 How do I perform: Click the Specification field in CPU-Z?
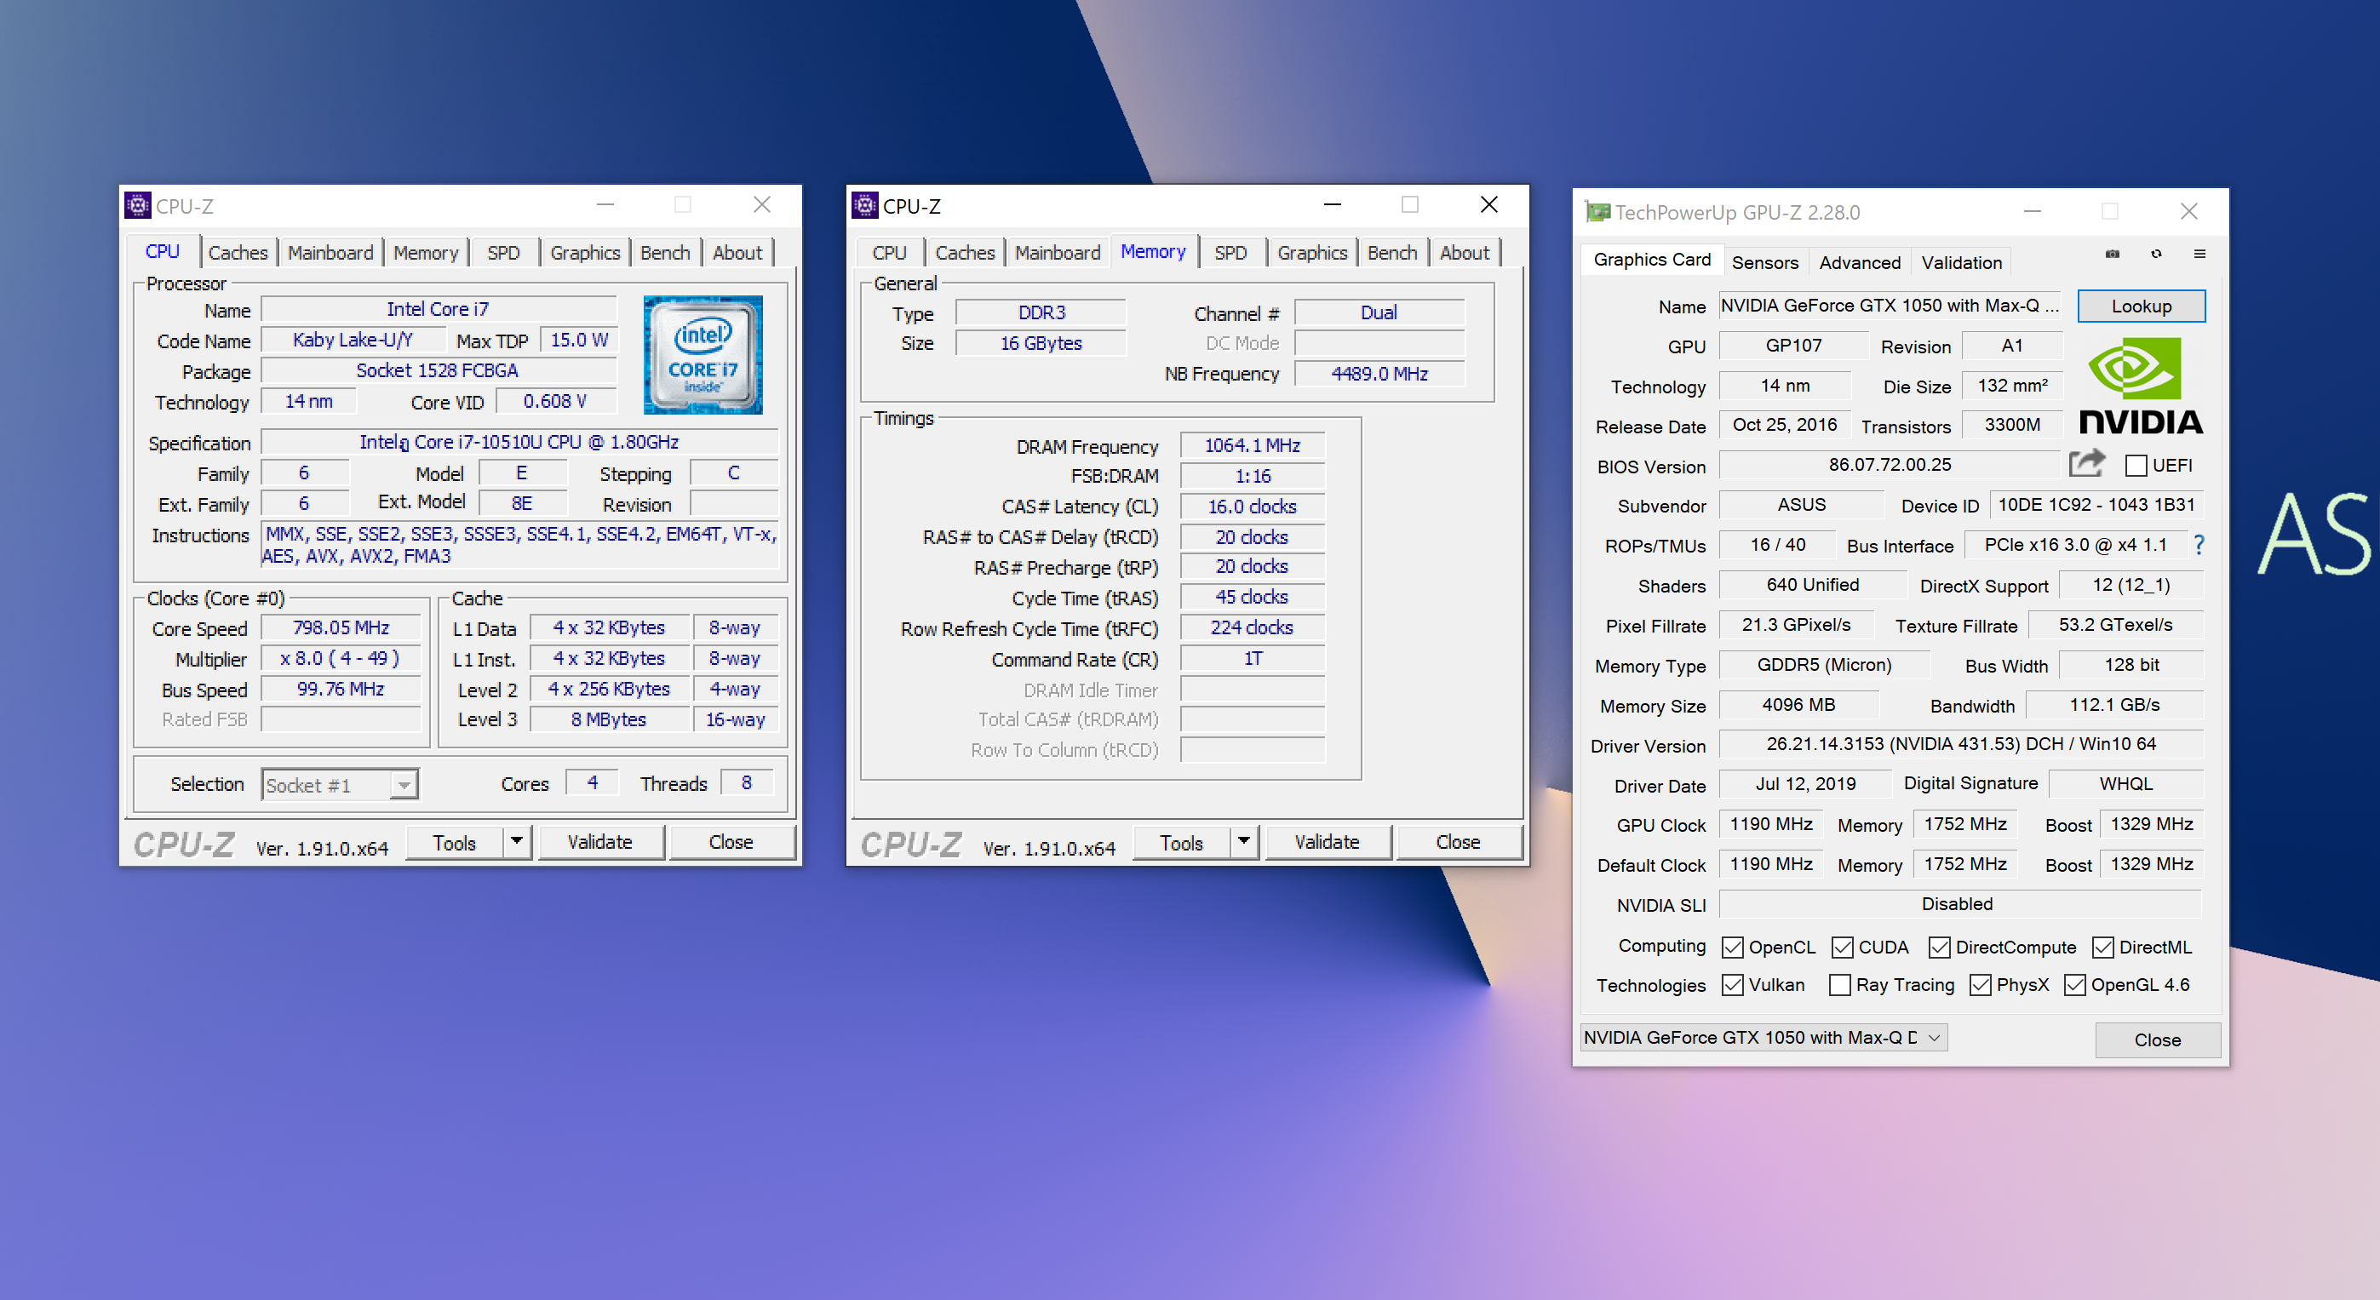519,442
